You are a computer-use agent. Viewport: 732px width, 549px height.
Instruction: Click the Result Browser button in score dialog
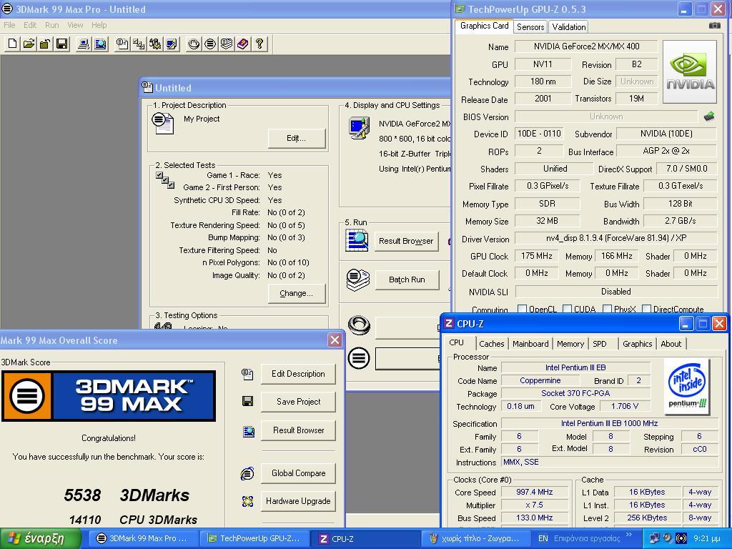tap(298, 430)
